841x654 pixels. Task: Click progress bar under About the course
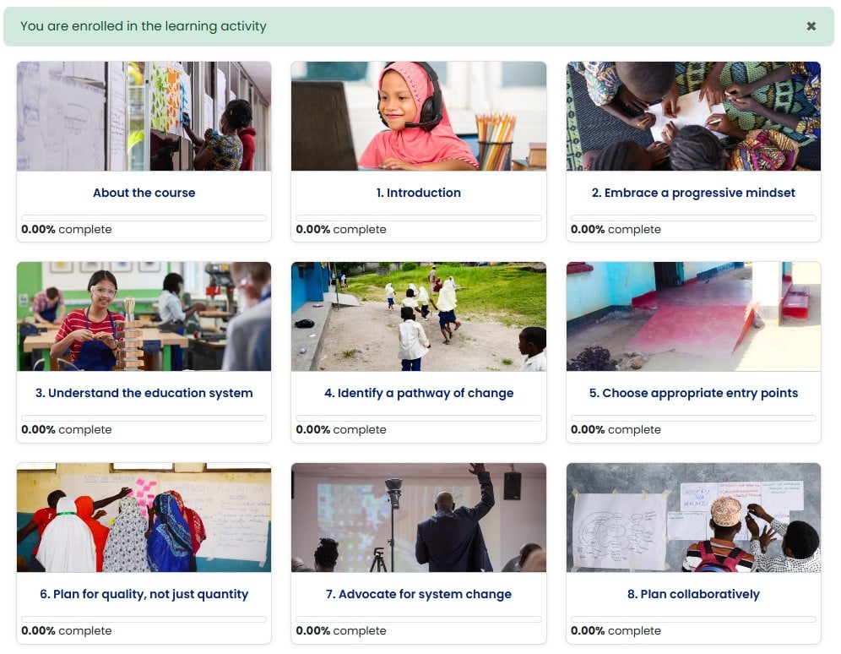coord(144,218)
